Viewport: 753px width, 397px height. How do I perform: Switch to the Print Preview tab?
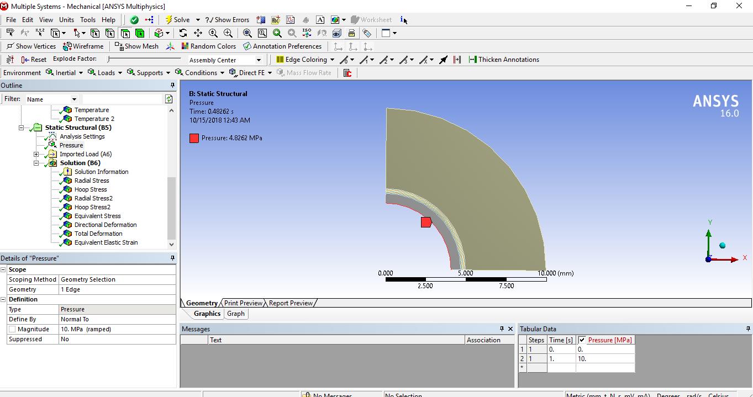click(243, 303)
